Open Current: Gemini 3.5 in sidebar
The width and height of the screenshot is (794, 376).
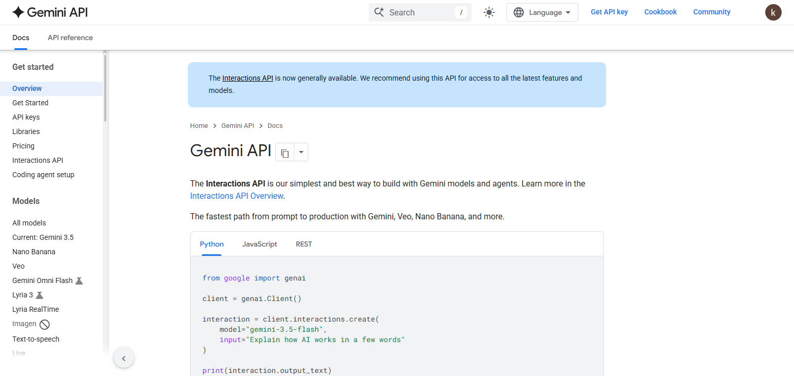(x=43, y=237)
